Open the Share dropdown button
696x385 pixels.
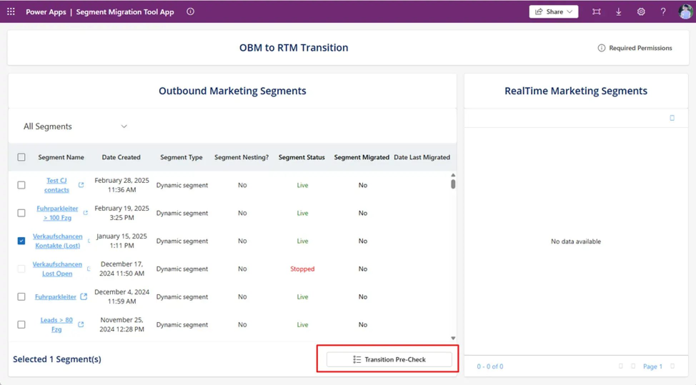point(553,12)
